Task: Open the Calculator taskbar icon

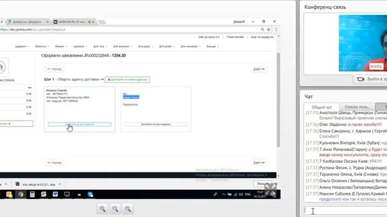Action: tap(32, 194)
